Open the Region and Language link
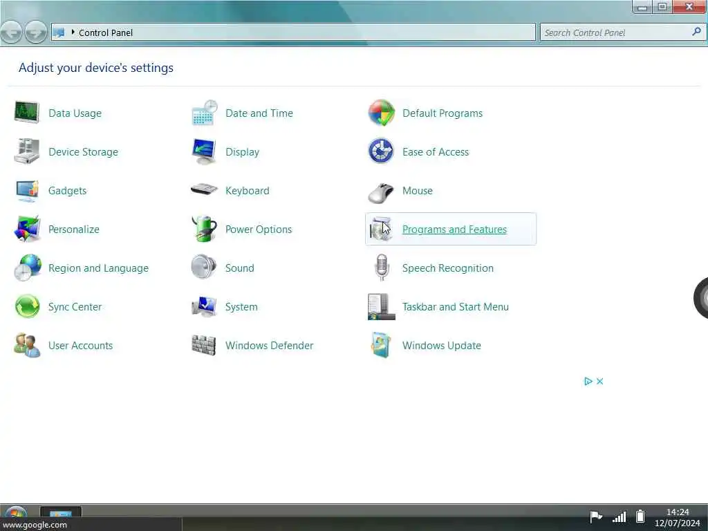The image size is (708, 531). [x=98, y=268]
